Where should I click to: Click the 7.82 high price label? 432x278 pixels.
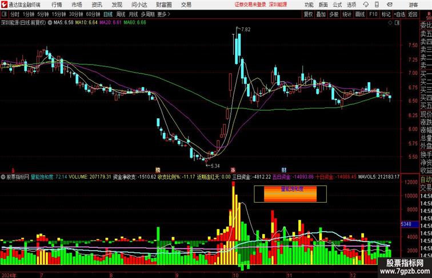246,30
